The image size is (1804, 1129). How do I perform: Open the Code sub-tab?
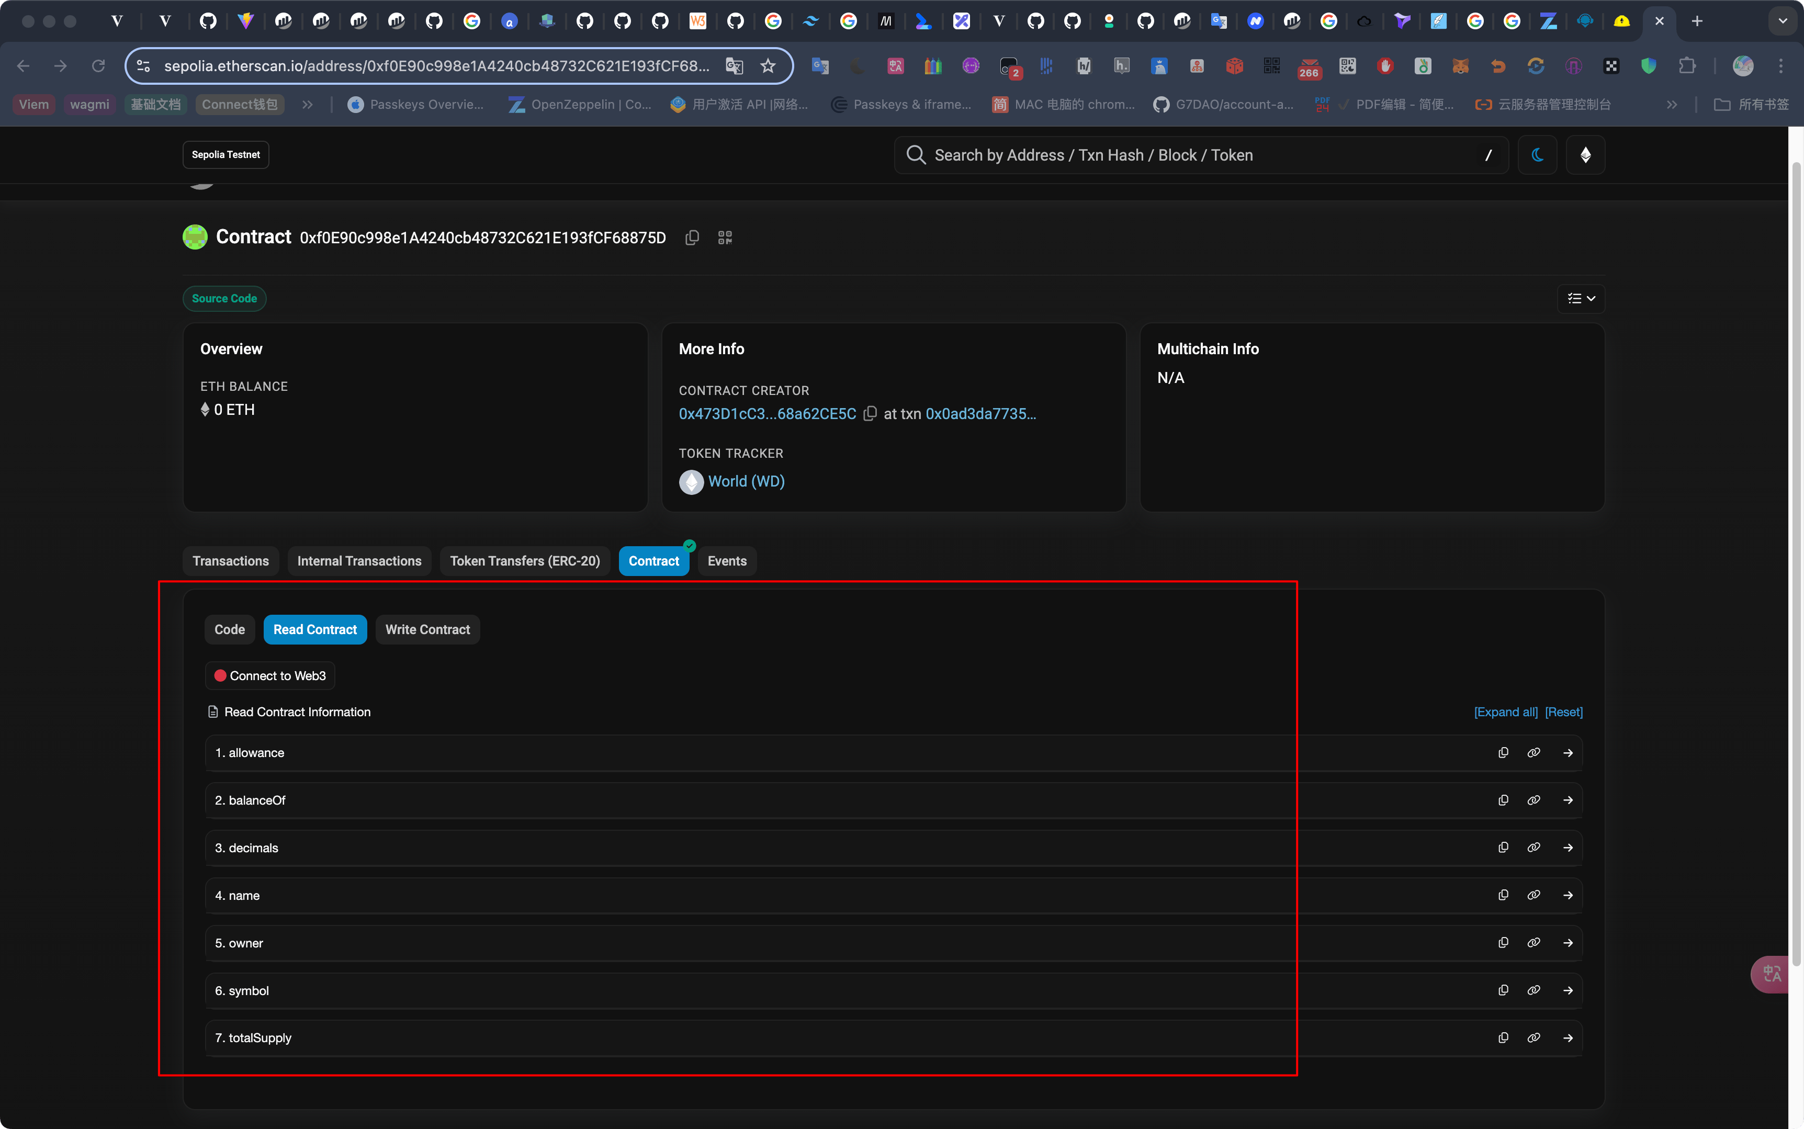pyautogui.click(x=229, y=629)
